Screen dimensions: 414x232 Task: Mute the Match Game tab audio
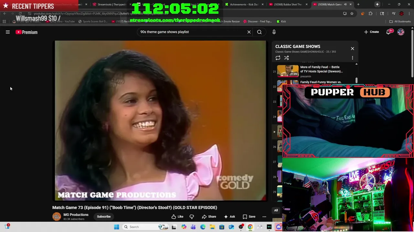345,5
